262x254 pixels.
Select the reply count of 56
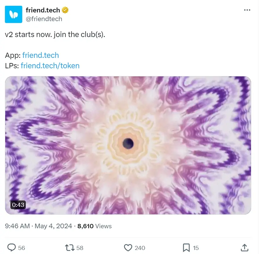tap(21, 248)
